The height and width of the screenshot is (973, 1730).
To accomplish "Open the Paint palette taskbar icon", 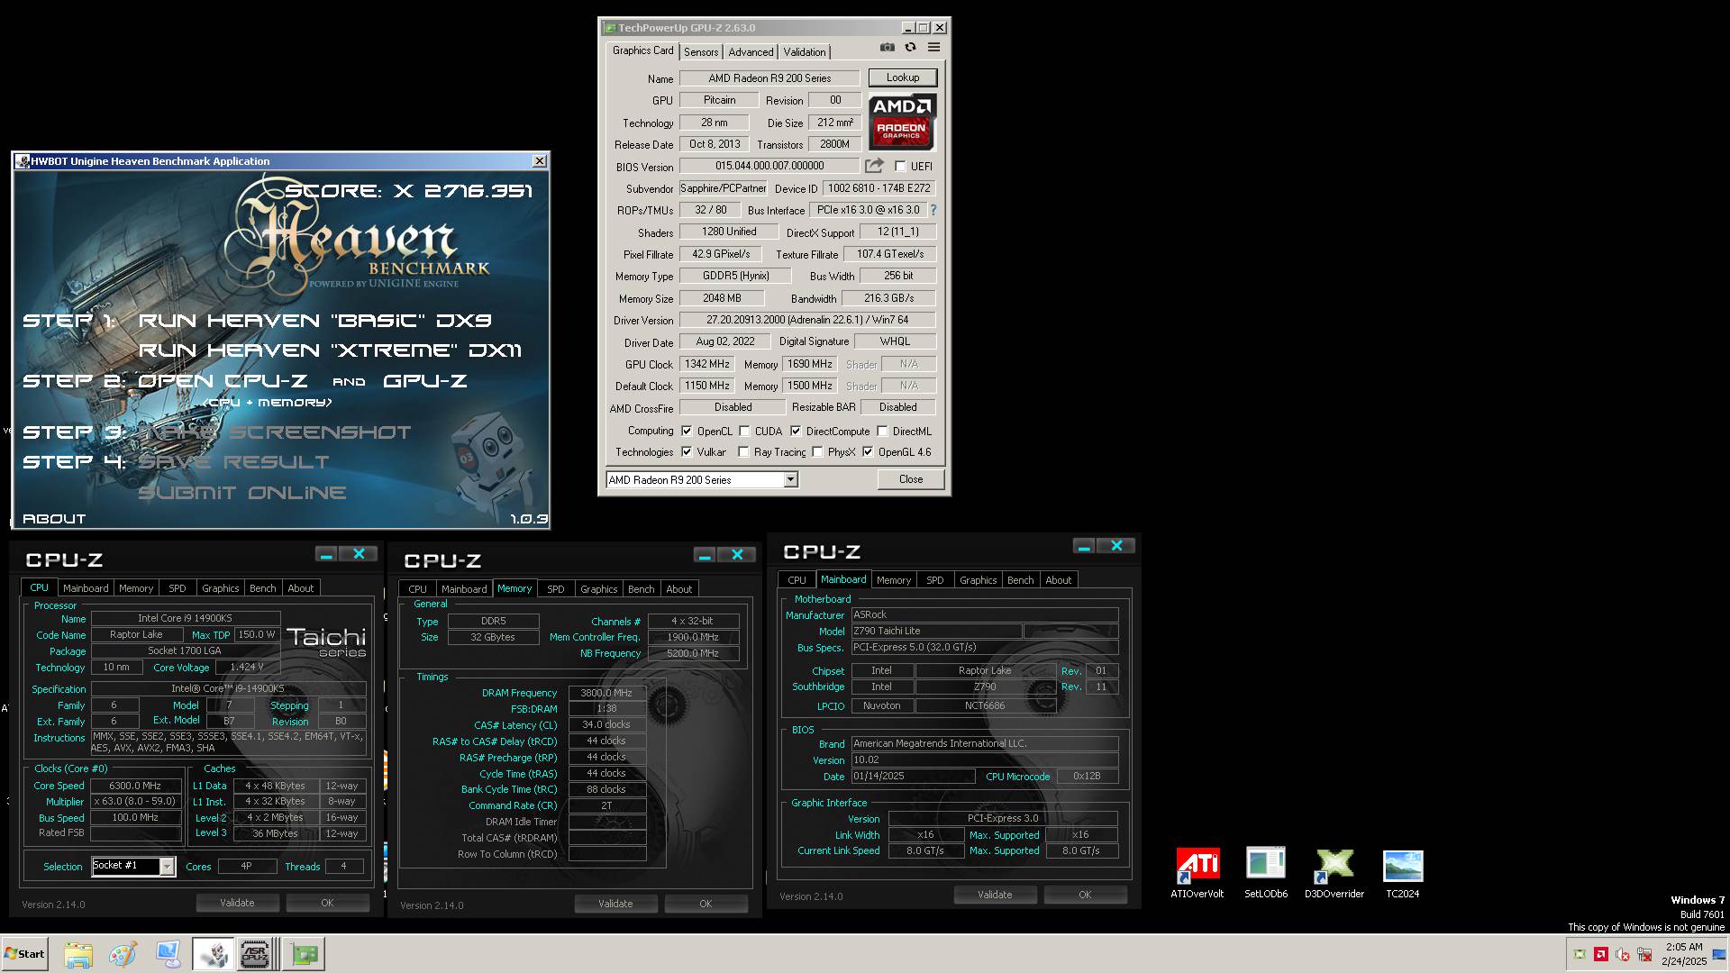I will (123, 954).
